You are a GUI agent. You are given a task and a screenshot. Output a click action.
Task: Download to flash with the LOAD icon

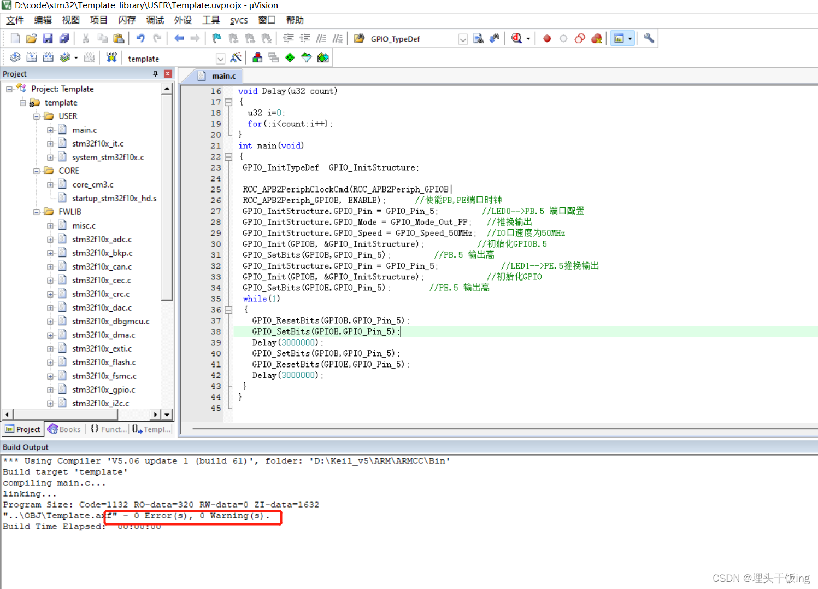coord(111,57)
